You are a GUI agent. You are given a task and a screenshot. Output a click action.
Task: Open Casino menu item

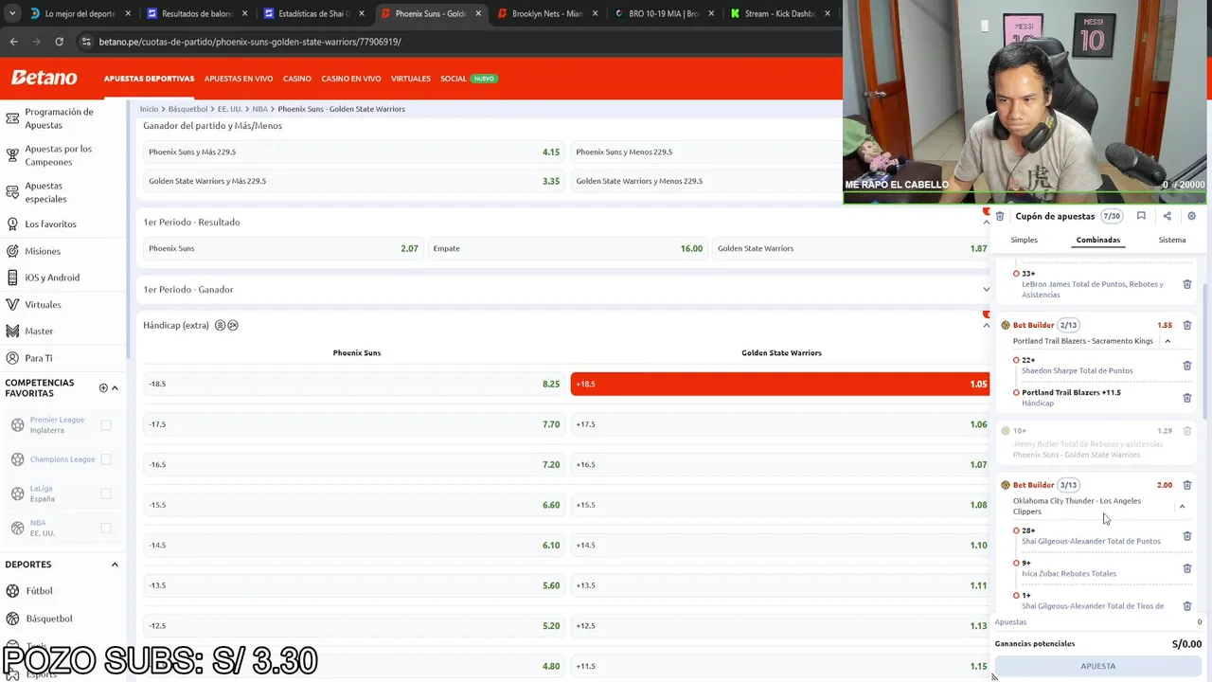296,79
